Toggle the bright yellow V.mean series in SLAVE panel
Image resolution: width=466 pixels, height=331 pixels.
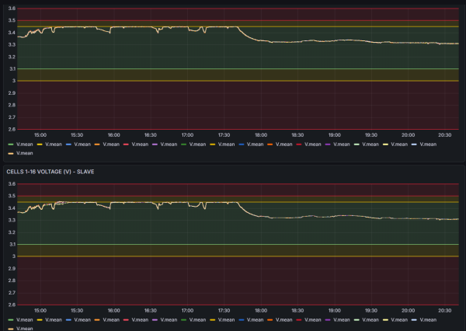pos(54,319)
